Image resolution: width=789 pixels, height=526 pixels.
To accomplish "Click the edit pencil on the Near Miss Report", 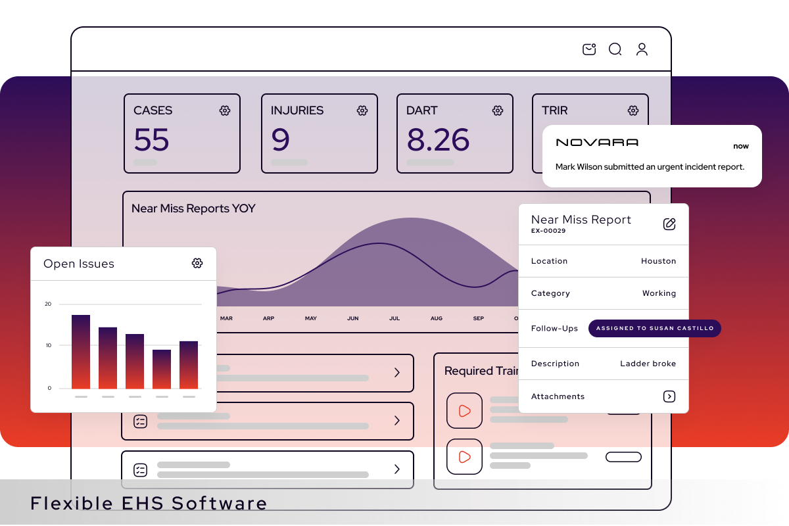I will [669, 224].
